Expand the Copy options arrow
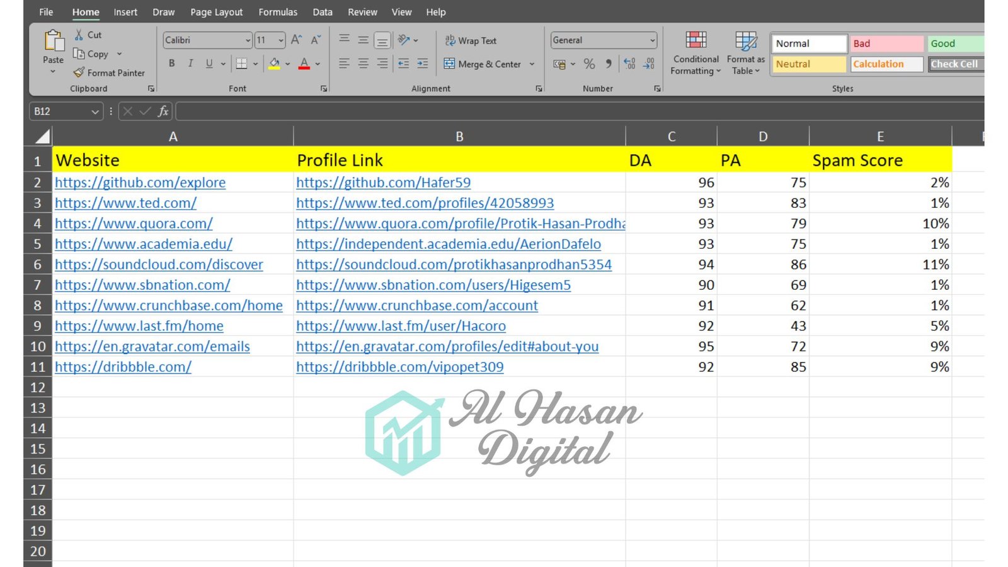1008x567 pixels. (119, 54)
